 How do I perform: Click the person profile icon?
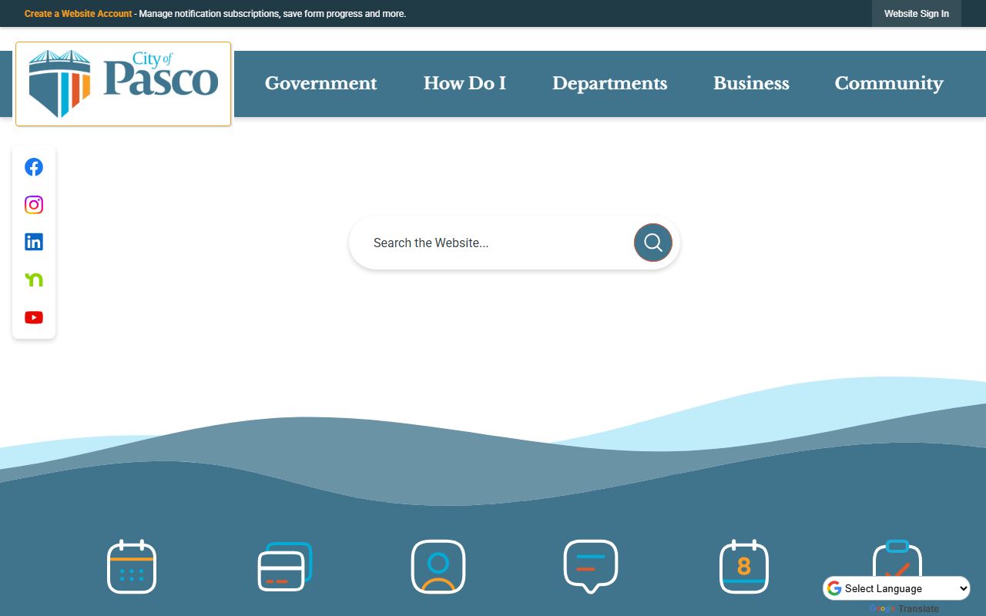pos(438,567)
